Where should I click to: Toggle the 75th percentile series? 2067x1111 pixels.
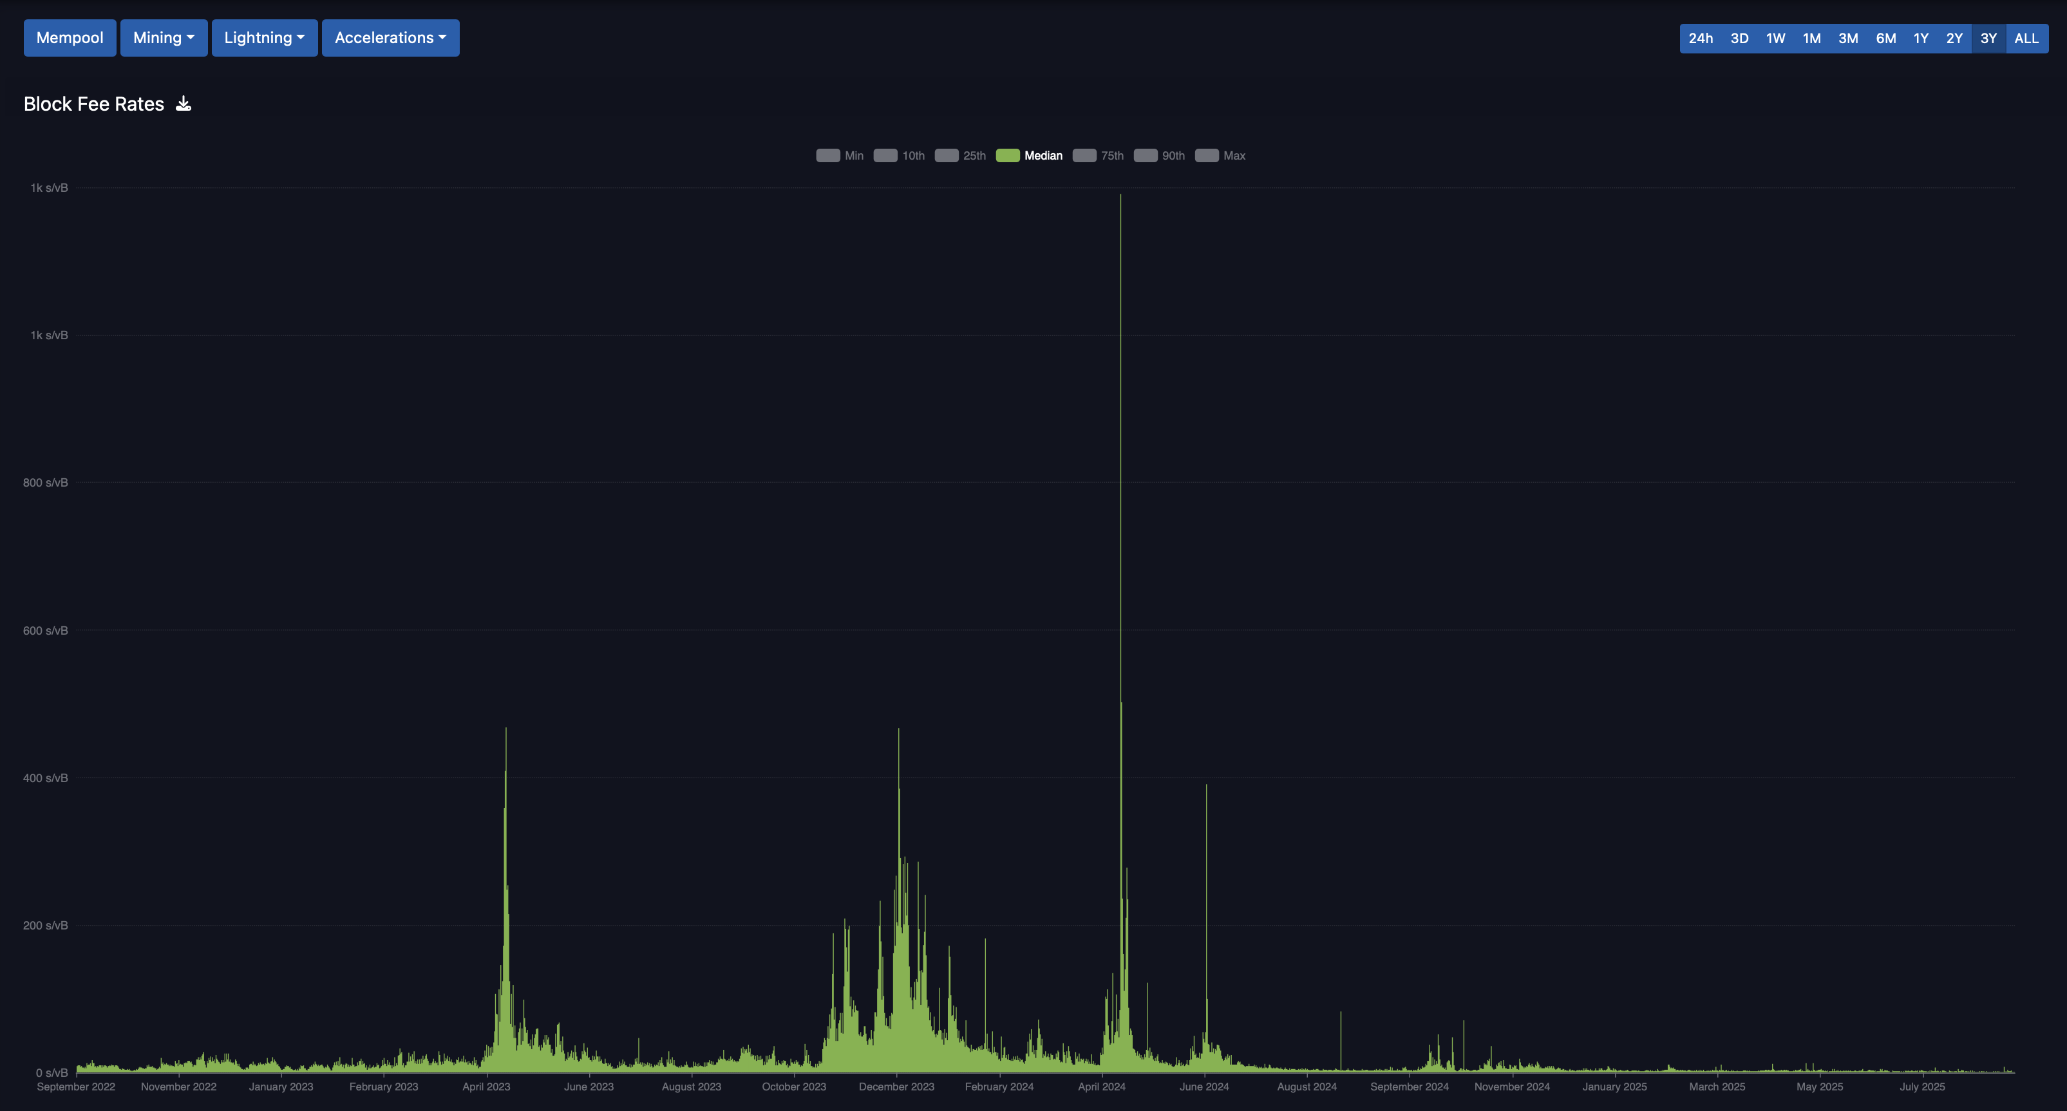1098,156
